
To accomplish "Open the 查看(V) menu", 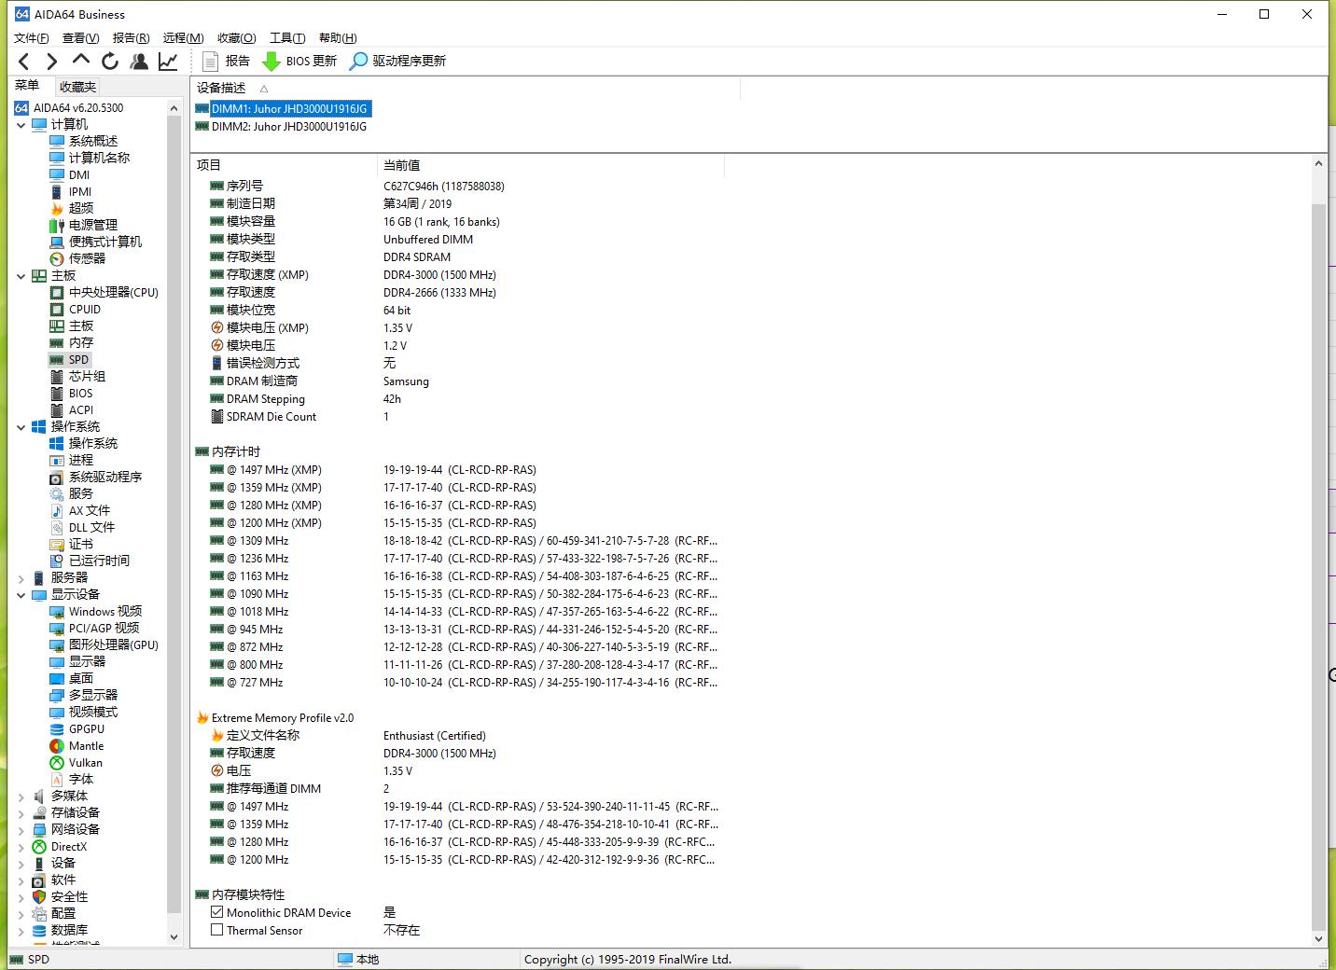I will click(x=80, y=37).
